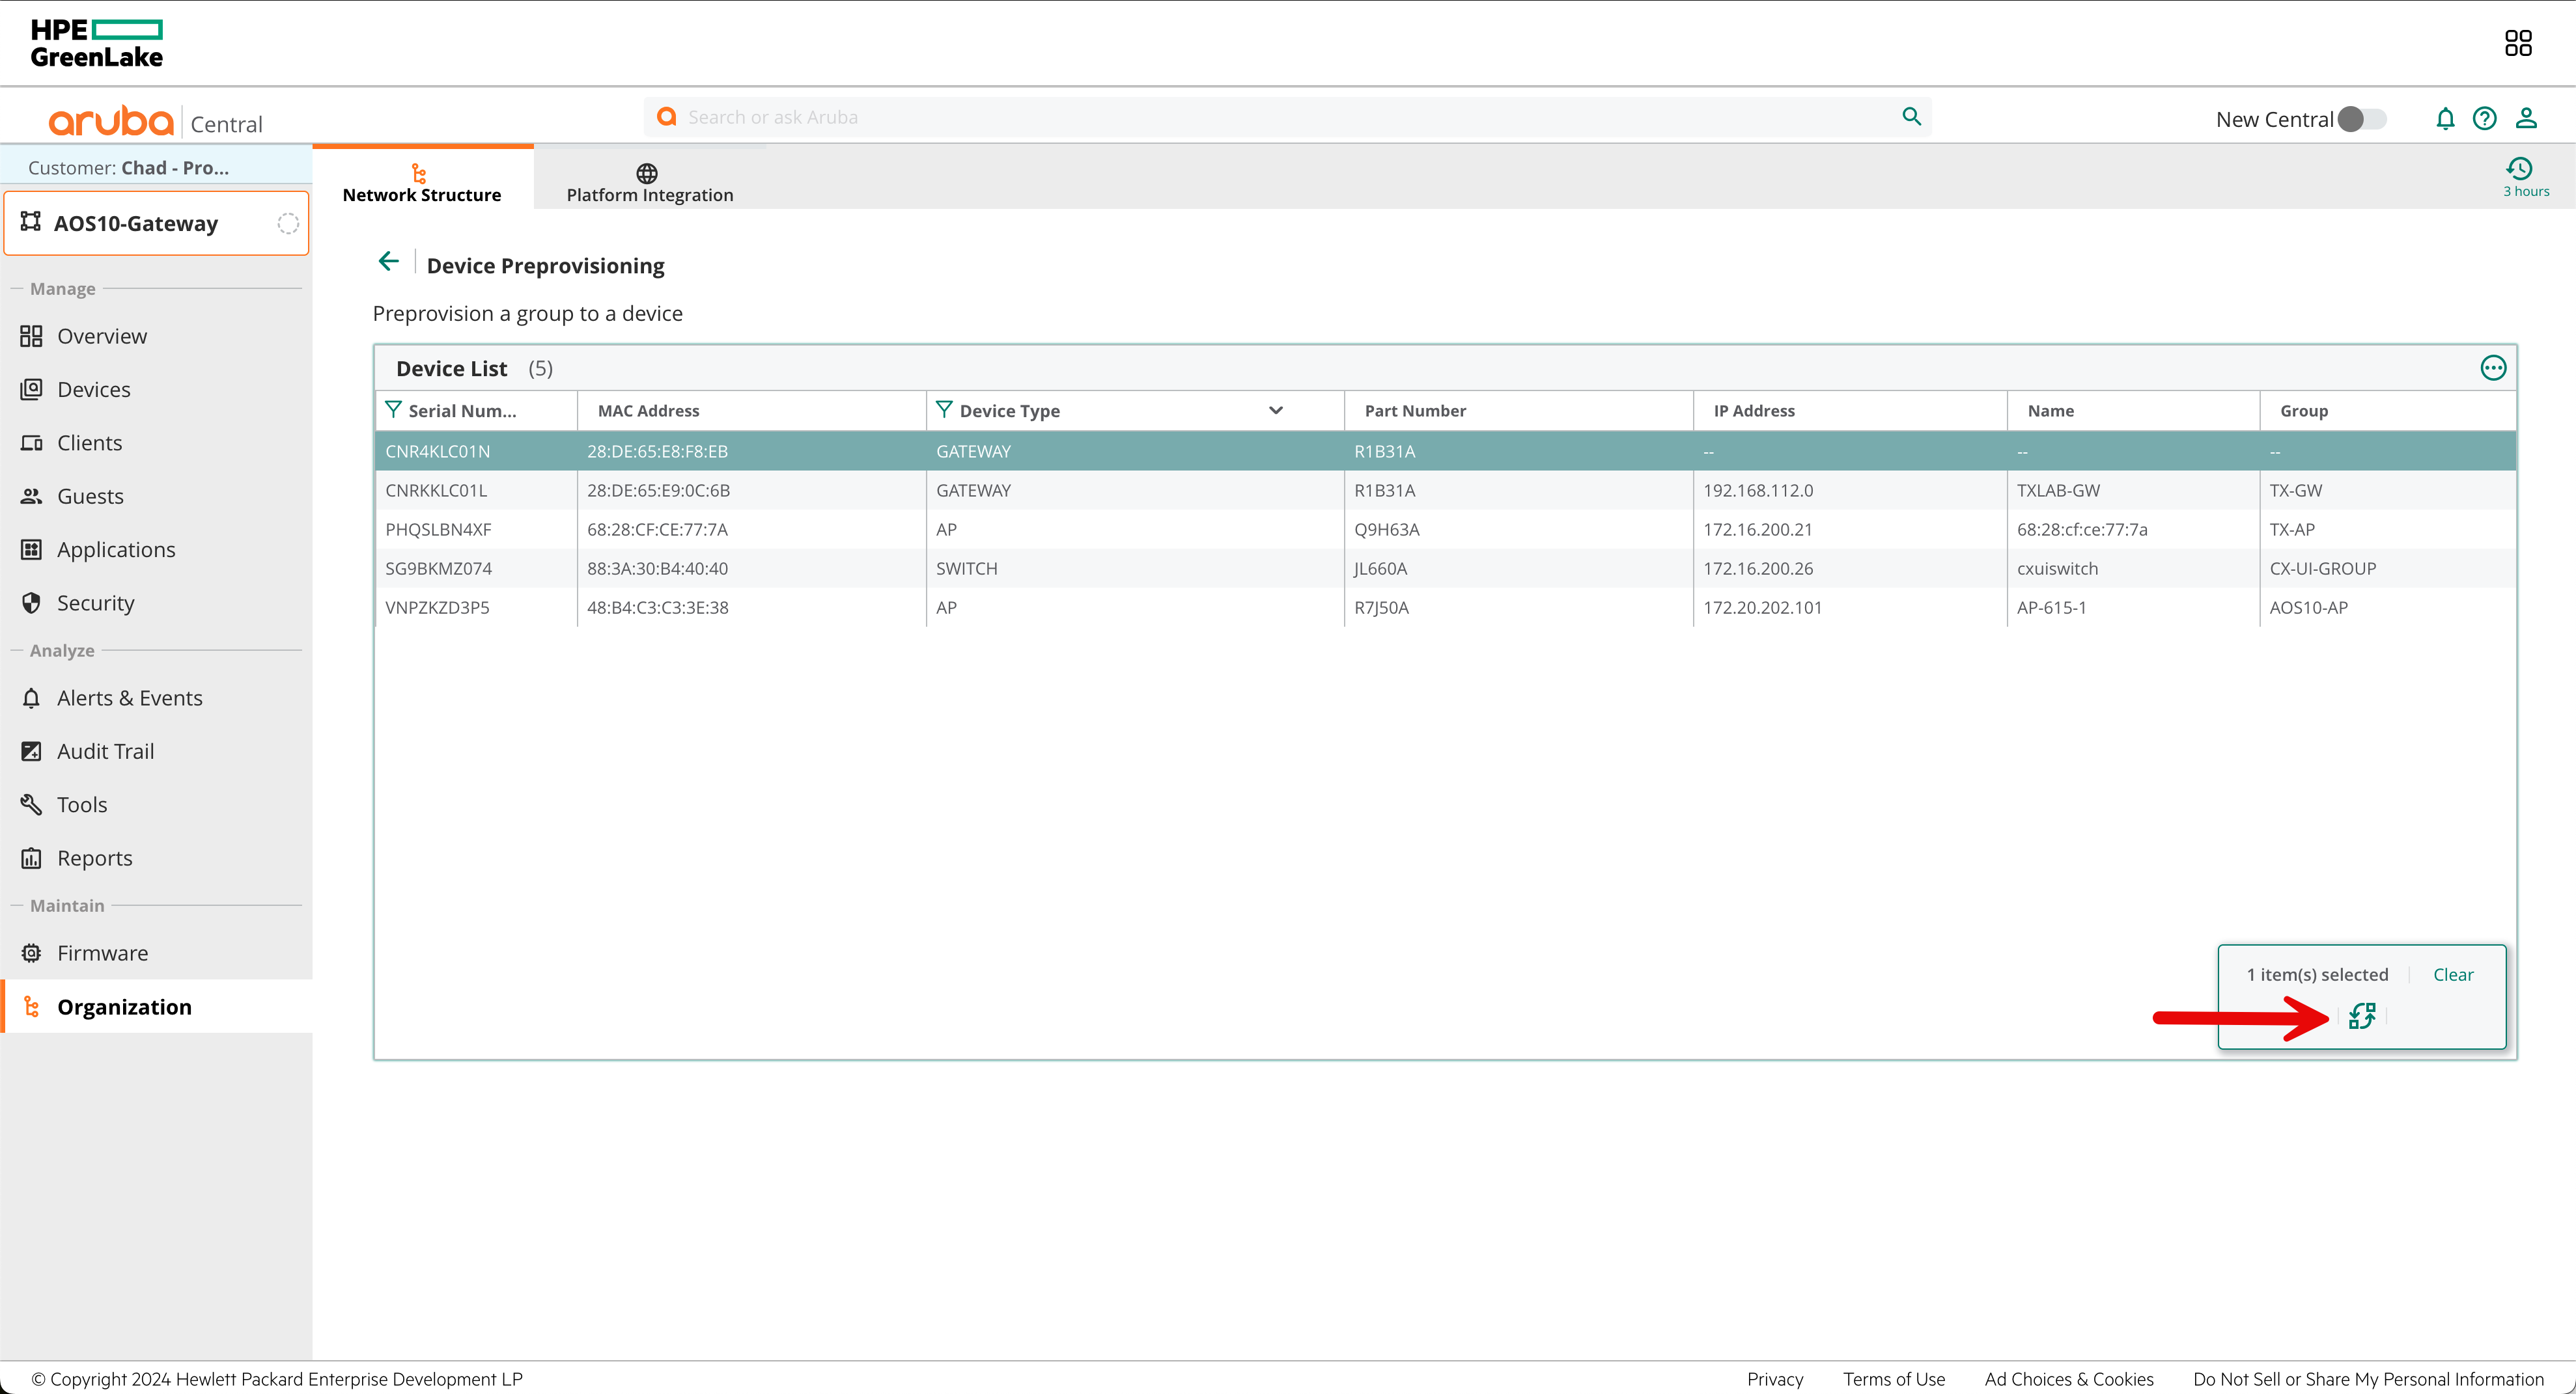Select the Clients sidebar icon
2576x1394 pixels.
[x=31, y=443]
